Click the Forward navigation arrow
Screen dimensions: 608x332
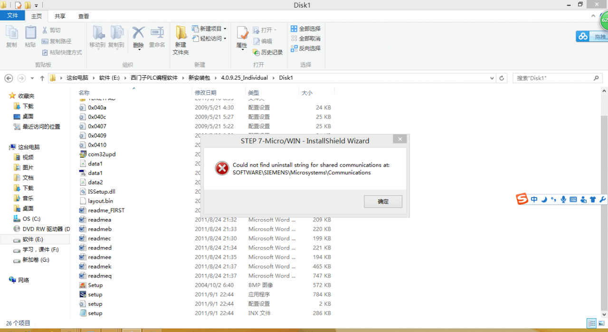click(21, 78)
